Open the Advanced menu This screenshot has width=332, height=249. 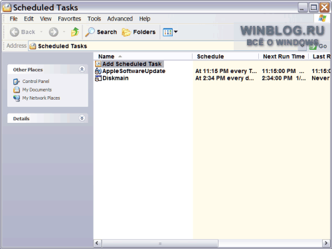tap(120, 19)
